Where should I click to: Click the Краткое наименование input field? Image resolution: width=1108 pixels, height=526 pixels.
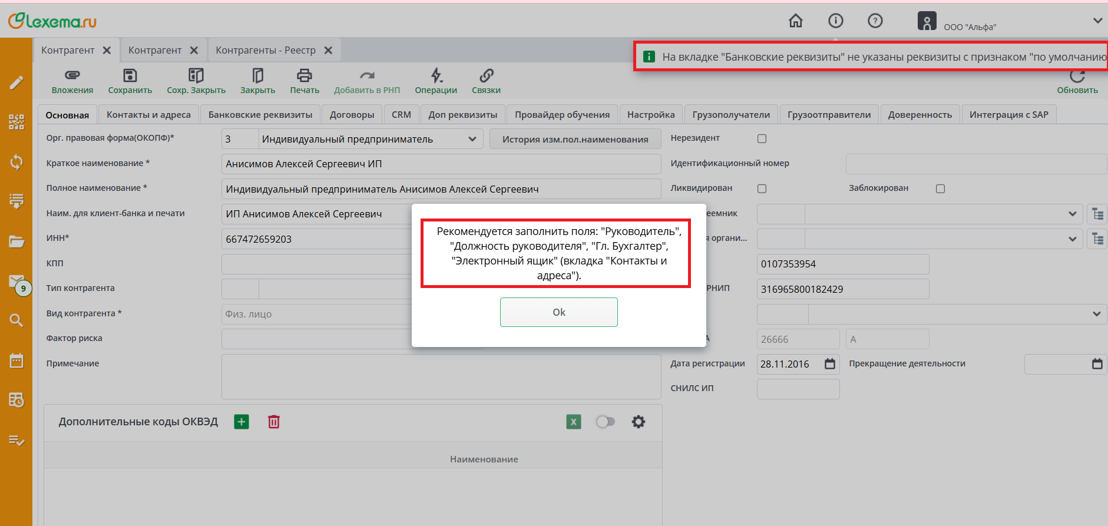pos(441,164)
